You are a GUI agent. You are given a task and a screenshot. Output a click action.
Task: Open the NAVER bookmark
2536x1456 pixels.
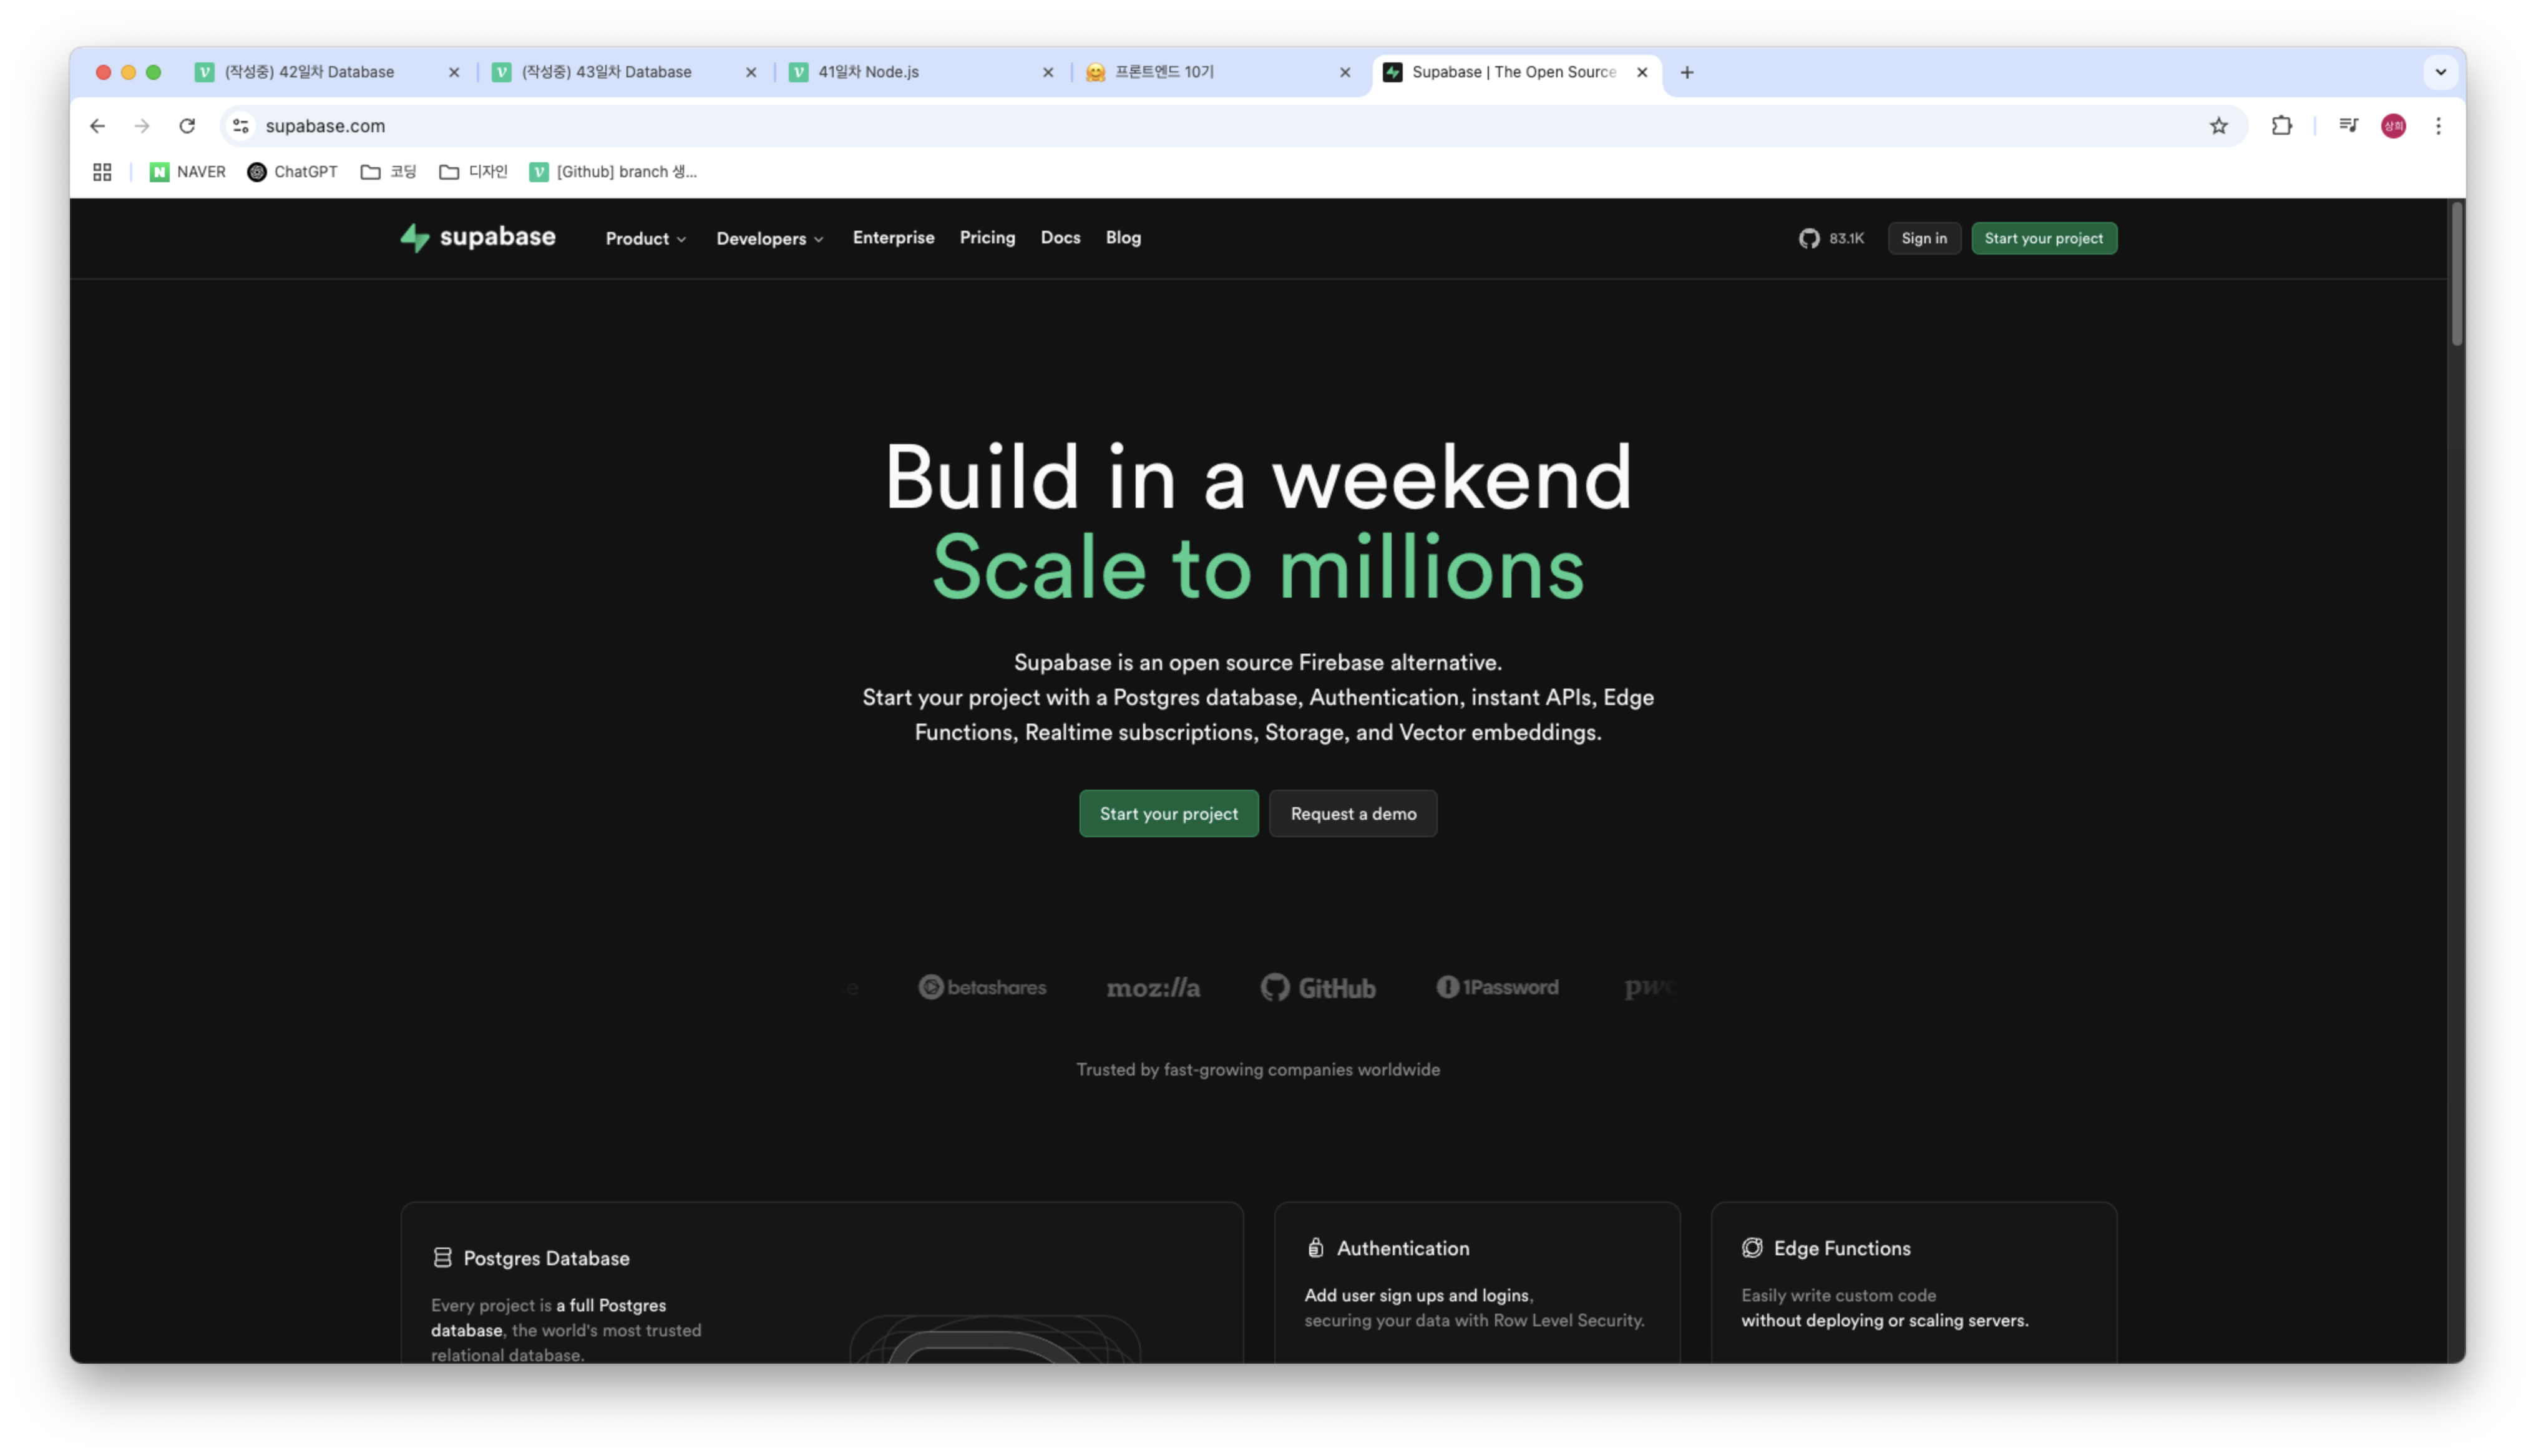pyautogui.click(x=188, y=172)
